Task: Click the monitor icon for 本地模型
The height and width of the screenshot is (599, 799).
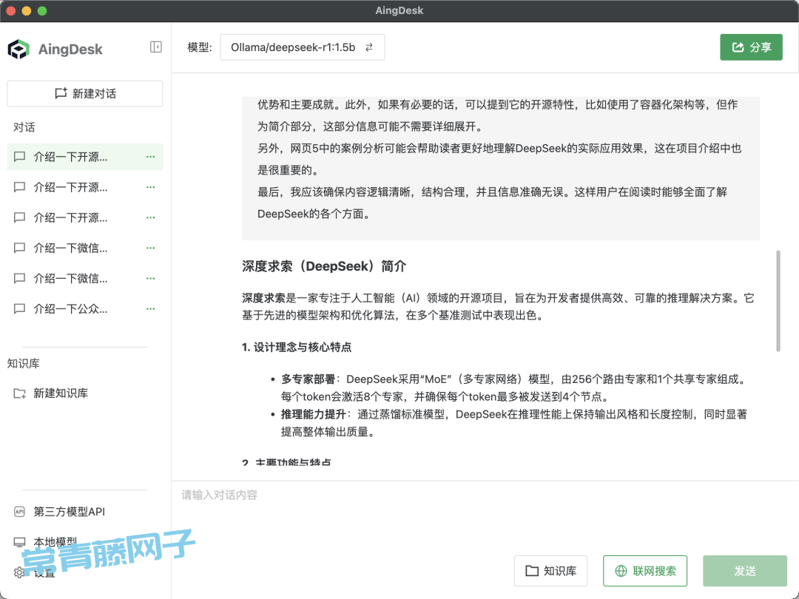Action: (19, 542)
